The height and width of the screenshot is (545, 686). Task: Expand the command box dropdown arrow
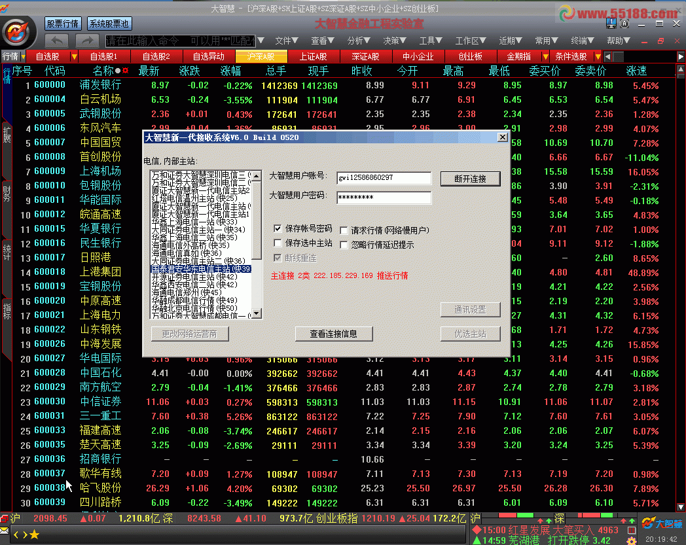(261, 41)
